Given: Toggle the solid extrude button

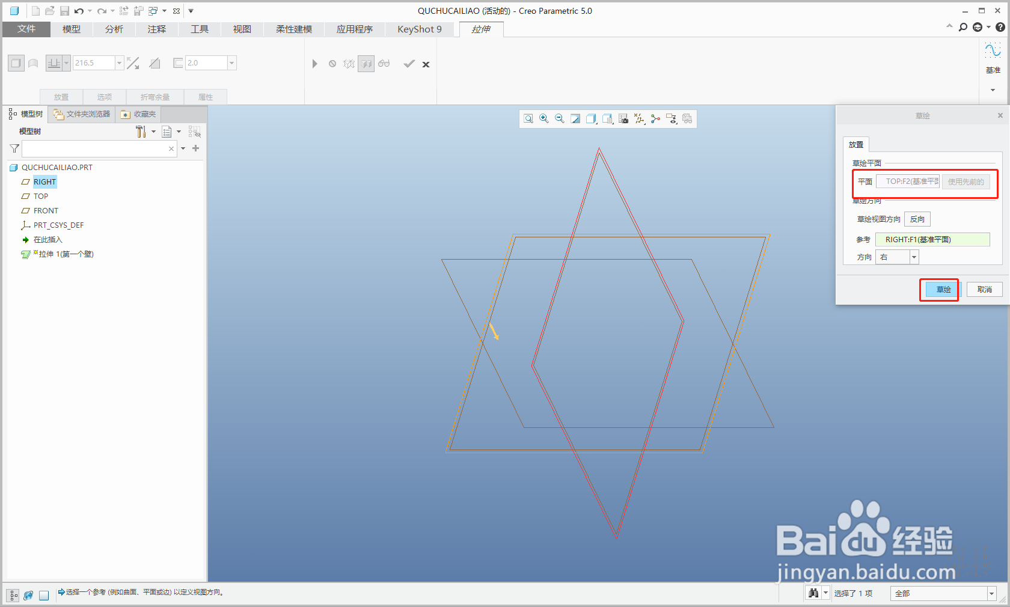Looking at the screenshot, I should point(16,63).
